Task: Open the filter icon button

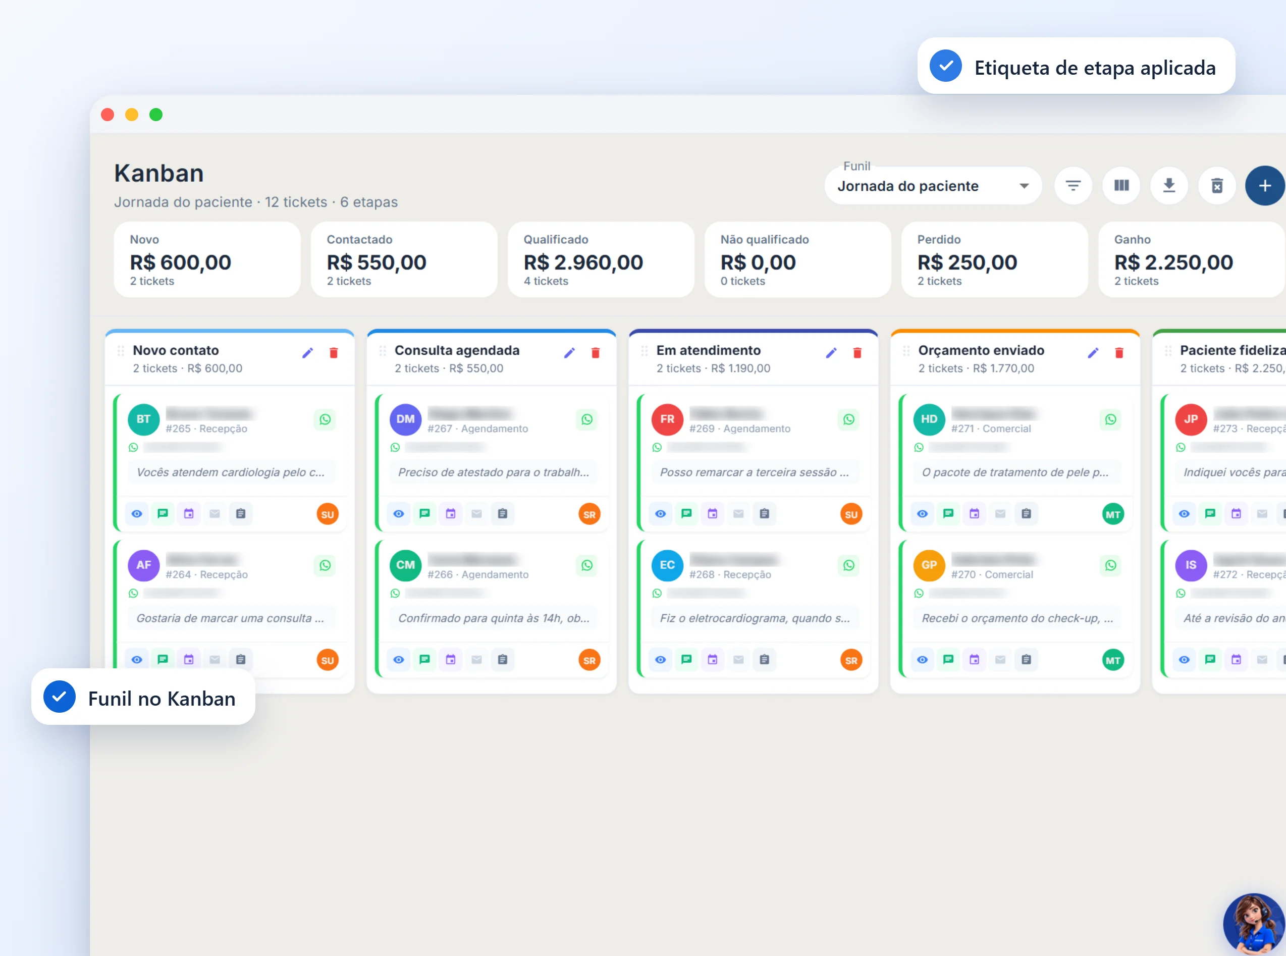Action: click(1073, 186)
